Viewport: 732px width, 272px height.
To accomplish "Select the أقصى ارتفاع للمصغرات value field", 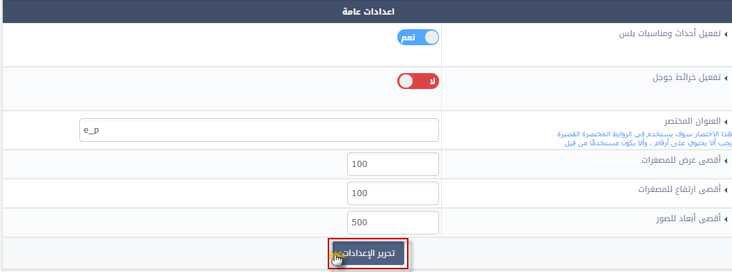I will 393,193.
